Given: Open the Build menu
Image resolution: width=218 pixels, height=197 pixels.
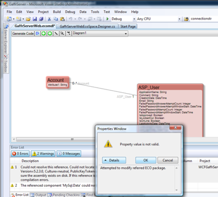Looking at the screenshot, I should tap(57, 12).
